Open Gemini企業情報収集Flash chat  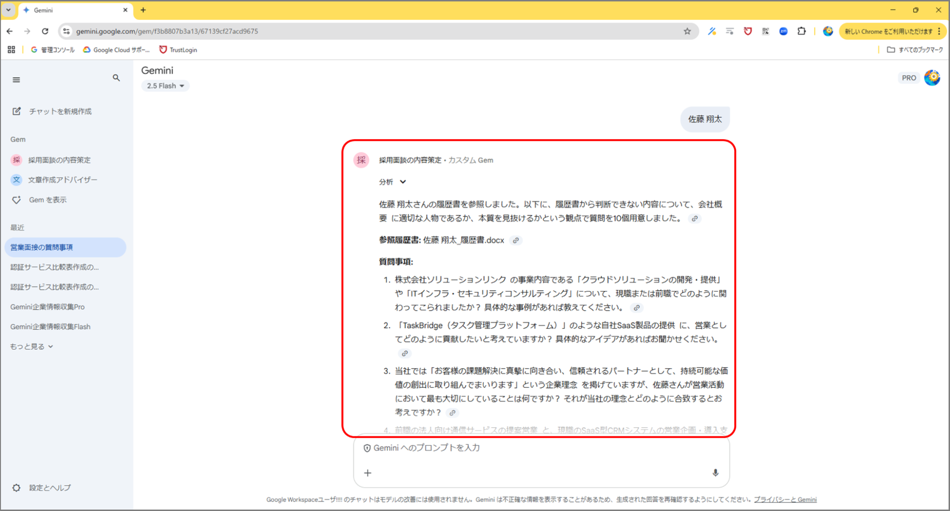tap(50, 327)
